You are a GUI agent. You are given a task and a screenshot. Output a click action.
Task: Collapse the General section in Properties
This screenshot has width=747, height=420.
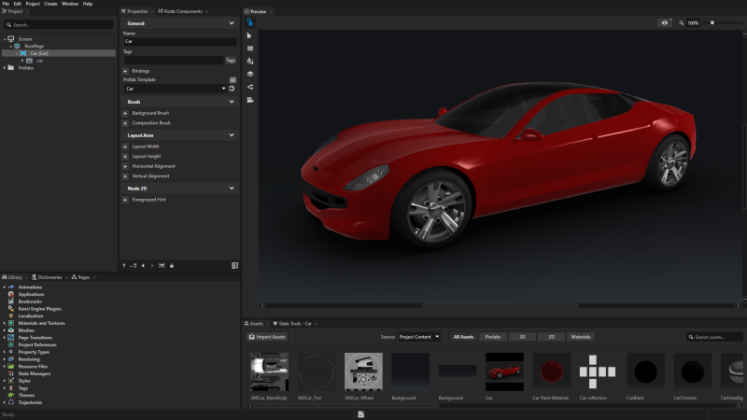(x=232, y=22)
